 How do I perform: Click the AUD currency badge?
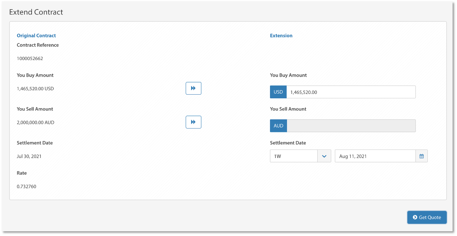pos(278,126)
